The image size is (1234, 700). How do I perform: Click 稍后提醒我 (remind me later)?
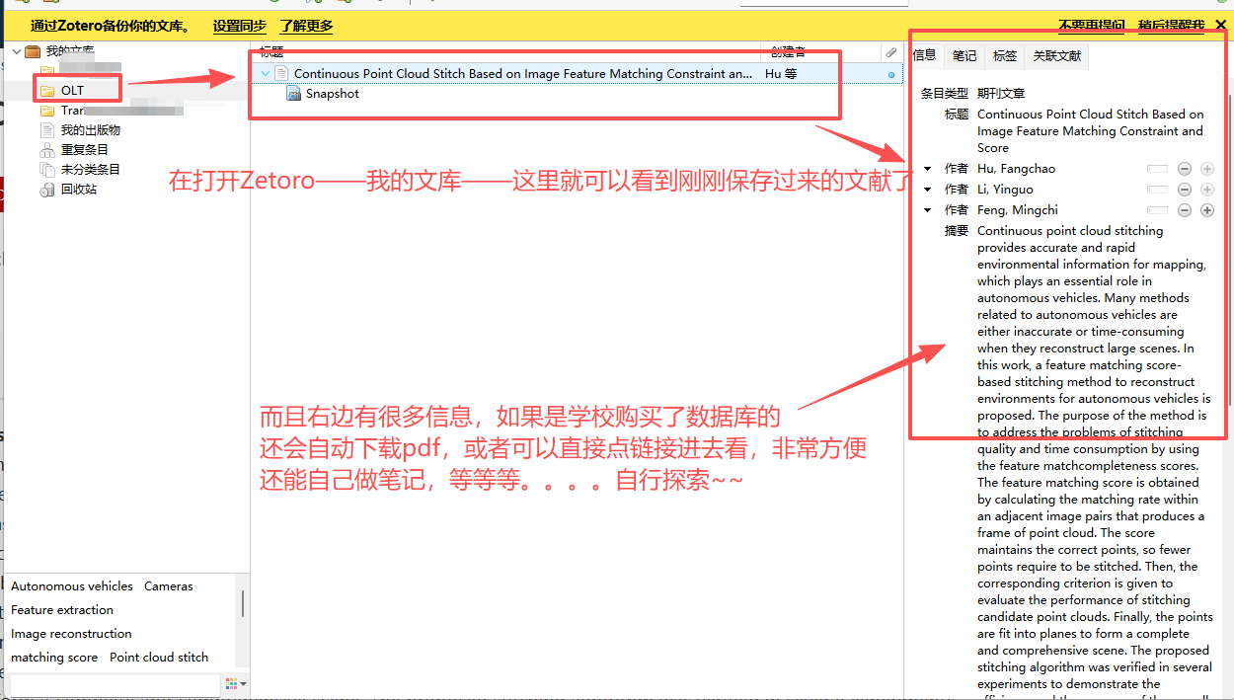tap(1171, 26)
